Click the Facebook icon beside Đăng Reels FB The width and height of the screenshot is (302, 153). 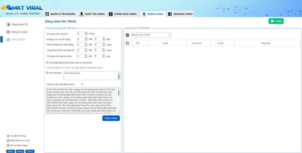coord(8,24)
